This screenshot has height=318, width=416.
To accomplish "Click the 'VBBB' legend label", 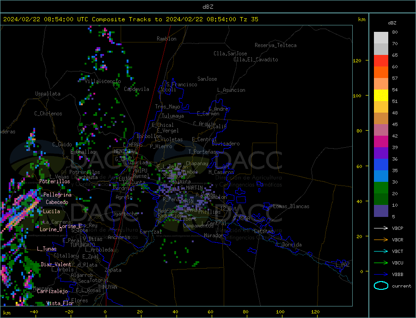I will (x=398, y=274).
